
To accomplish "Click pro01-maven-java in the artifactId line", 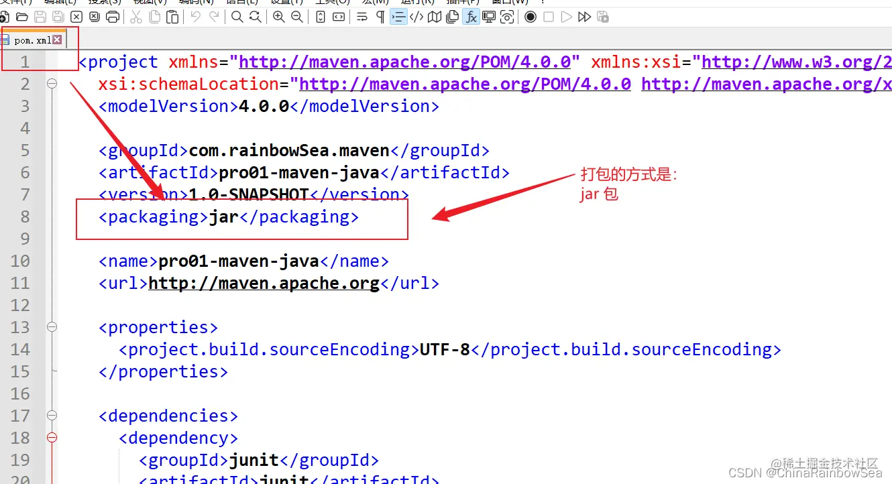I will point(299,173).
